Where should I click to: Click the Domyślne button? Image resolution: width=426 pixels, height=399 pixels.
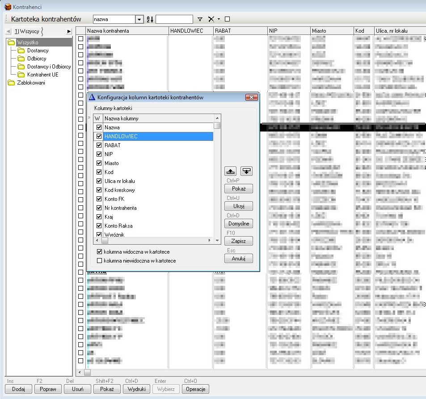[239, 223]
